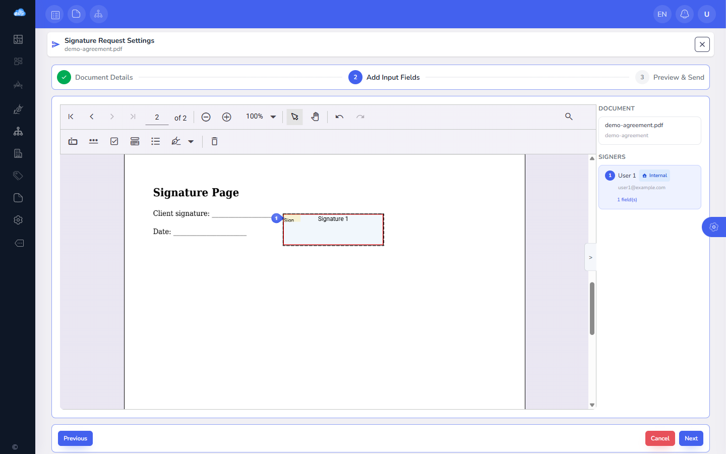Open the floating settings gear at right edge

point(714,227)
